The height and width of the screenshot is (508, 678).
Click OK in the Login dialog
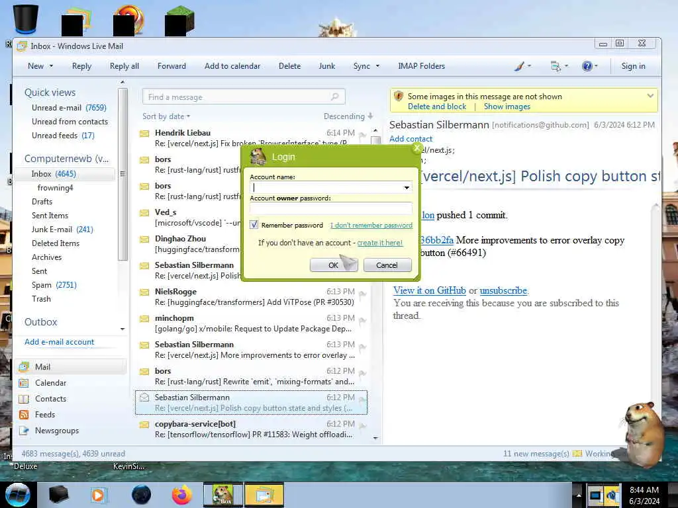[334, 265]
